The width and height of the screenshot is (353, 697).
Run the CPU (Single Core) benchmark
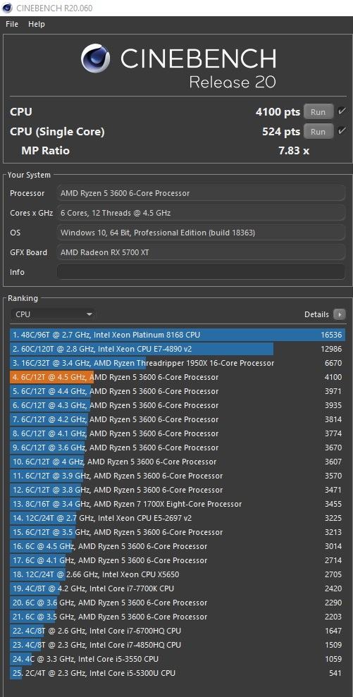pos(318,132)
